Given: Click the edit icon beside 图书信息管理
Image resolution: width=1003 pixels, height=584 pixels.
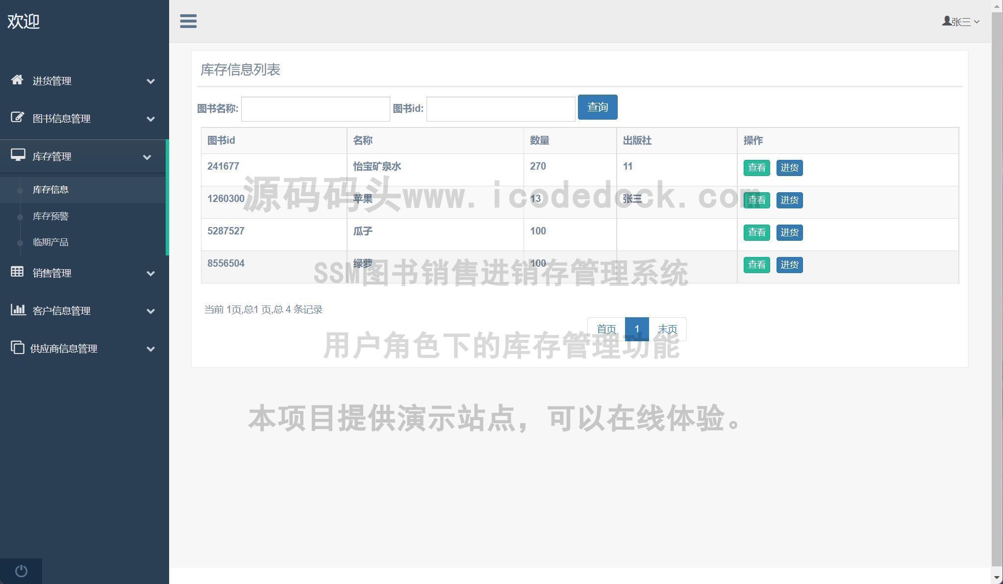Looking at the screenshot, I should pos(17,118).
